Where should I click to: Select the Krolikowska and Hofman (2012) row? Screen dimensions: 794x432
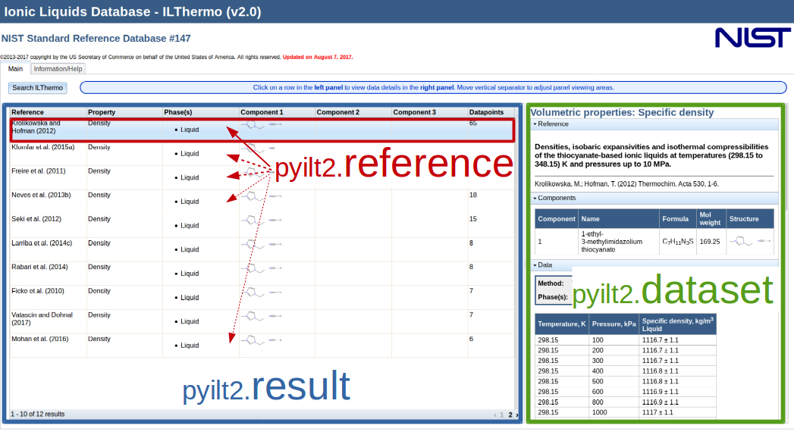click(x=262, y=130)
